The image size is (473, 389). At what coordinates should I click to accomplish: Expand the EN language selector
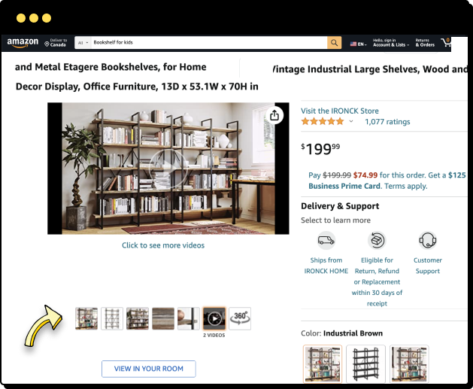pyautogui.click(x=359, y=44)
